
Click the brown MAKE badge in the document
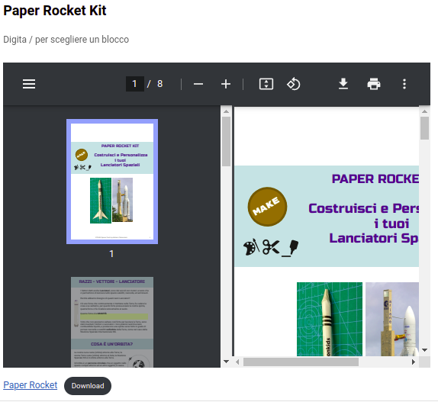pyautogui.click(x=267, y=207)
